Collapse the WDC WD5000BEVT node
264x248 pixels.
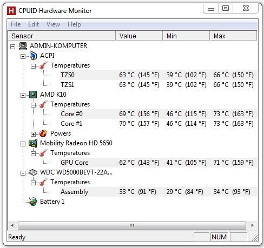[23, 173]
